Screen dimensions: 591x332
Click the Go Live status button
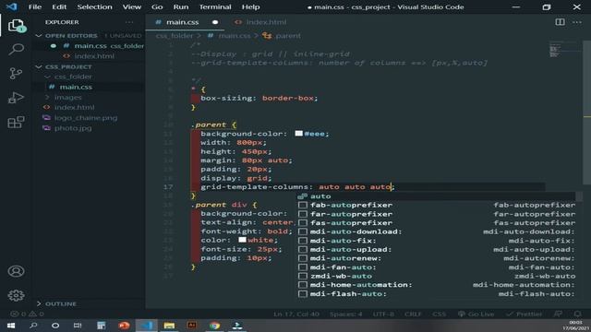pos(476,314)
